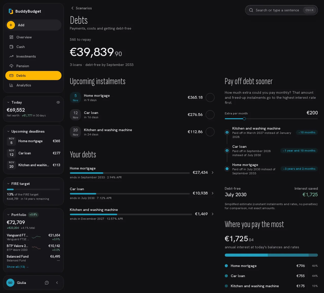
Task: Go to the Cash section
Action: tap(33, 47)
